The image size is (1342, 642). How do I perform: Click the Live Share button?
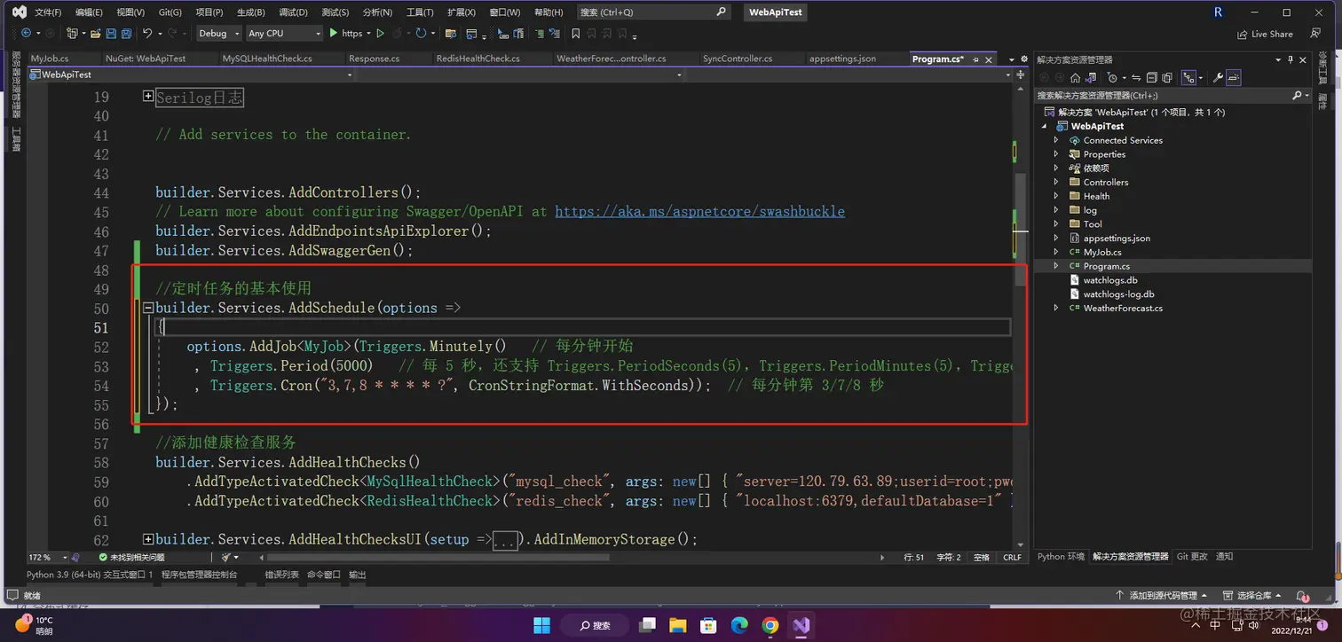point(1266,34)
